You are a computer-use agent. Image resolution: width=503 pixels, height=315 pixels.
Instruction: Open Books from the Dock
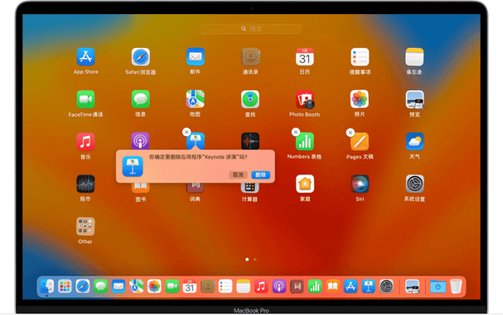(332, 286)
